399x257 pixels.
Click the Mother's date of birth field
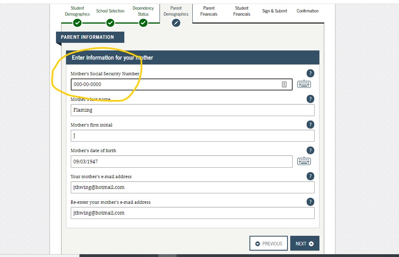[x=182, y=161]
